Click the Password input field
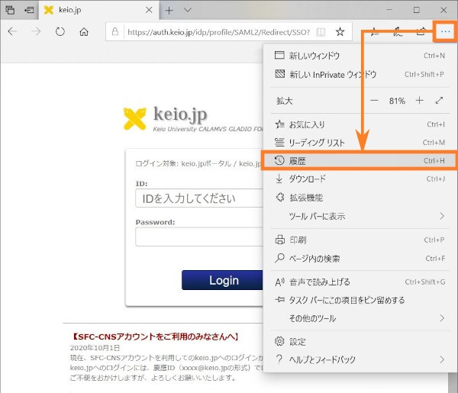 point(198,237)
